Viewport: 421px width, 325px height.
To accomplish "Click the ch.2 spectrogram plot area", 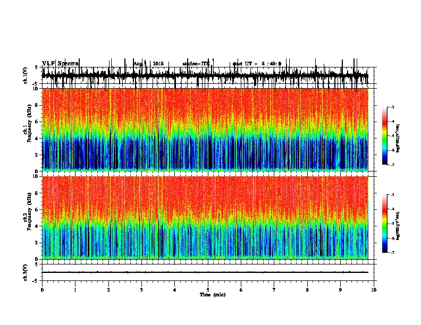I will pyautogui.click(x=205, y=218).
